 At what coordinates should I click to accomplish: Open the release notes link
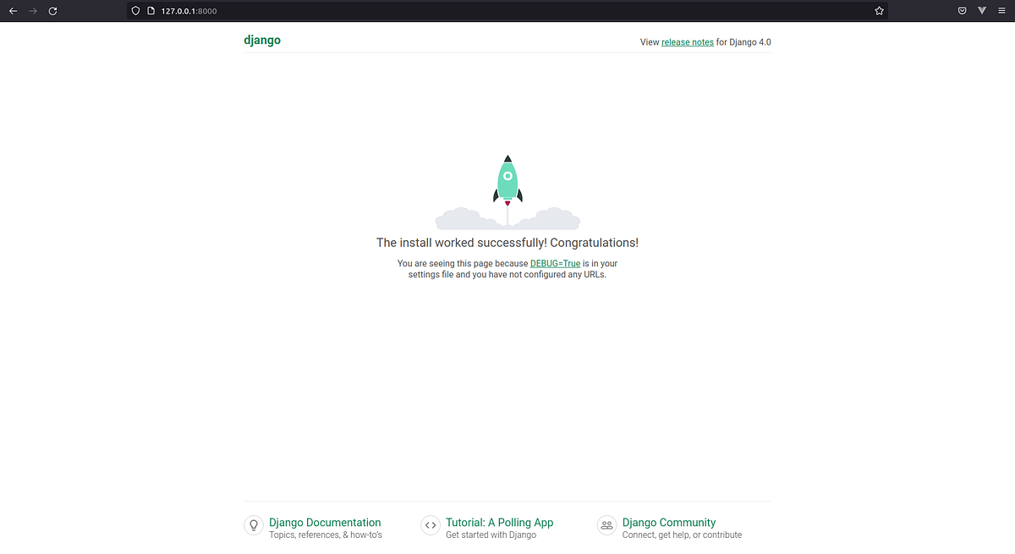pos(687,41)
